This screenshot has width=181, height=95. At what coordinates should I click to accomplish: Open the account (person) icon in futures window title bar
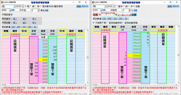124,2
